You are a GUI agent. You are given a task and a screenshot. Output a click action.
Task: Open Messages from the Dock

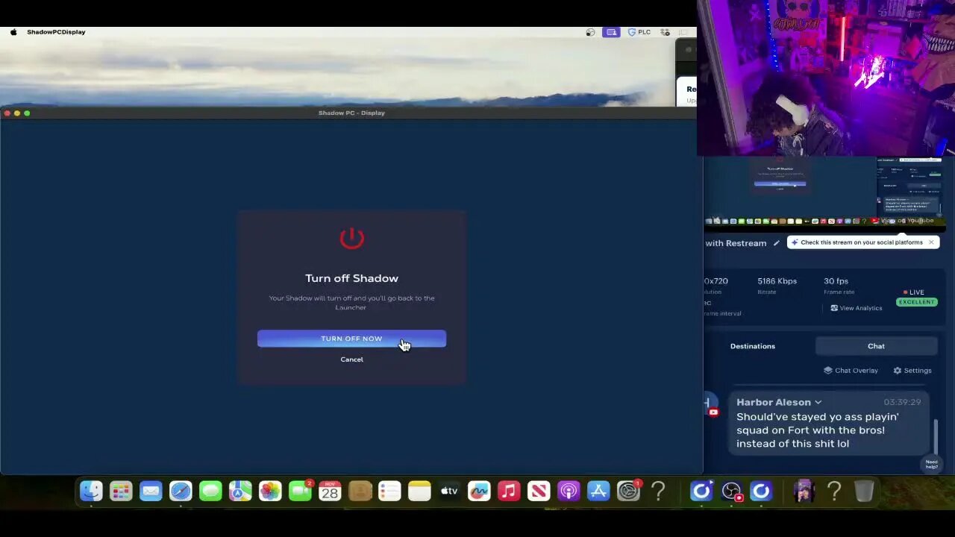(210, 492)
